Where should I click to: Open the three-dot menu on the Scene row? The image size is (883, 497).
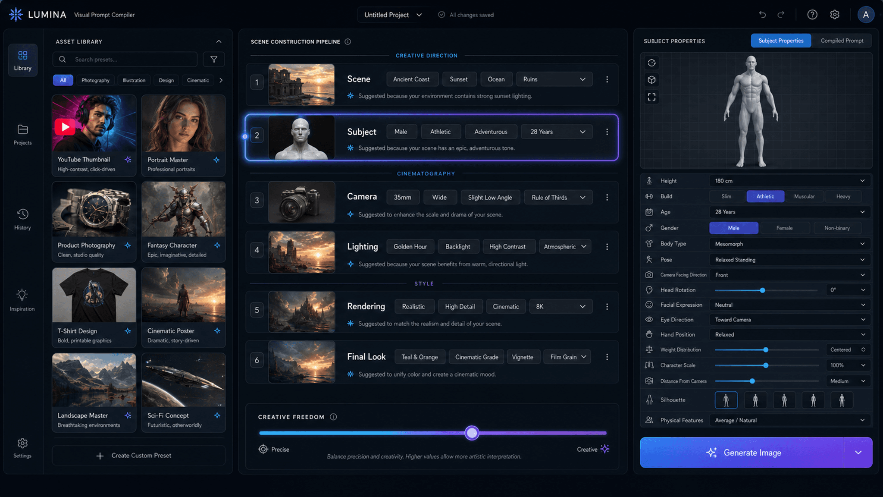(607, 79)
